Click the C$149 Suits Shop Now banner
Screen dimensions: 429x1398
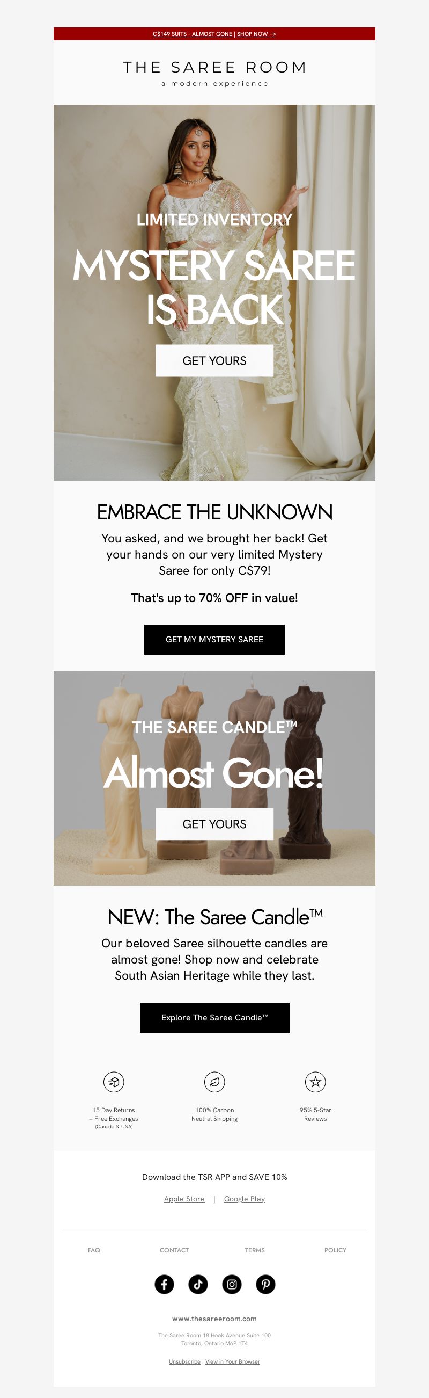click(x=214, y=34)
